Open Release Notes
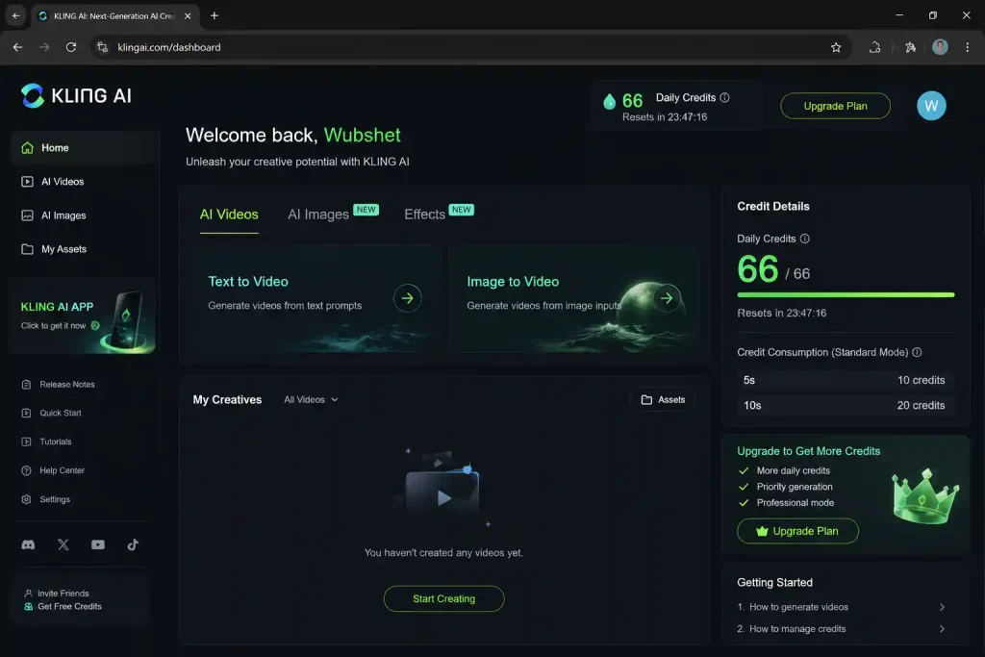The width and height of the screenshot is (985, 657). click(59, 385)
